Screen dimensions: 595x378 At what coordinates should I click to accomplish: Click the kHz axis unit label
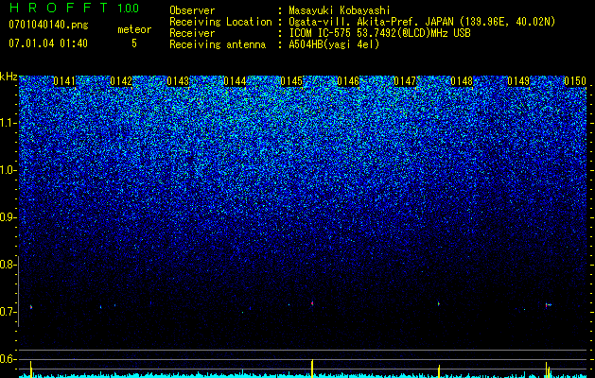9,77
